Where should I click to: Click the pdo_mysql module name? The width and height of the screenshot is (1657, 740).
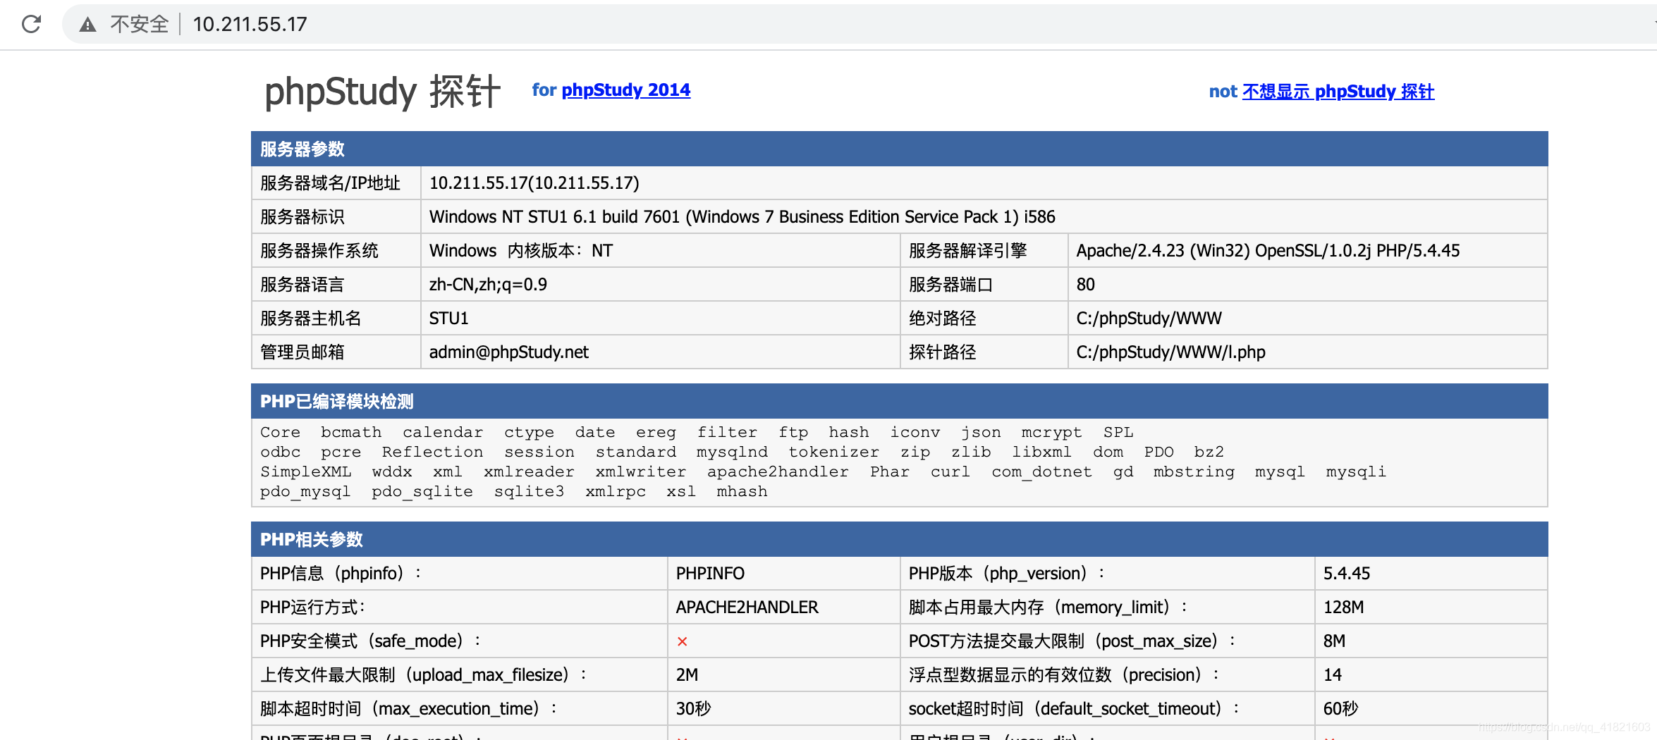click(x=305, y=491)
